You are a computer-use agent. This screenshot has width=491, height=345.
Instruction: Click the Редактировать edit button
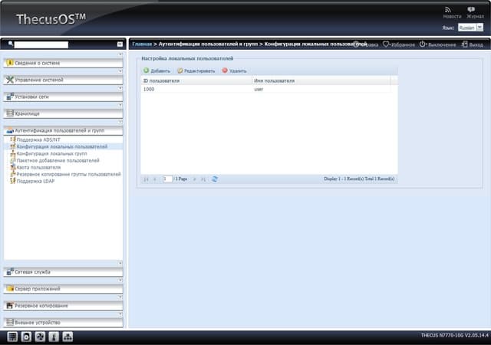click(196, 71)
